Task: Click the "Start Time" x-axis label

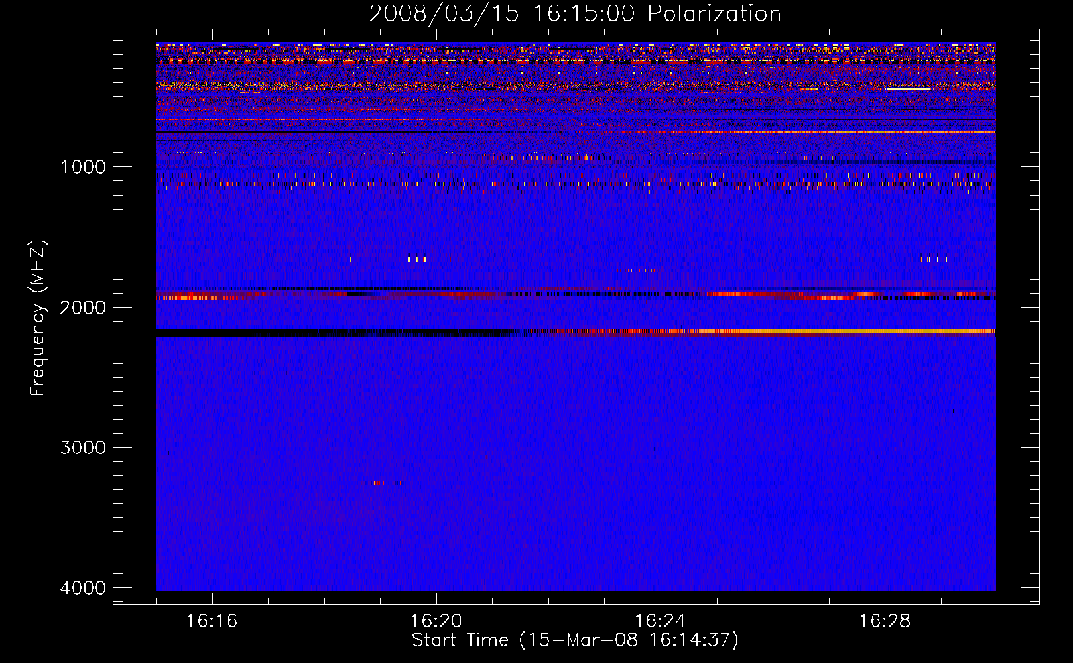Action: (x=574, y=640)
